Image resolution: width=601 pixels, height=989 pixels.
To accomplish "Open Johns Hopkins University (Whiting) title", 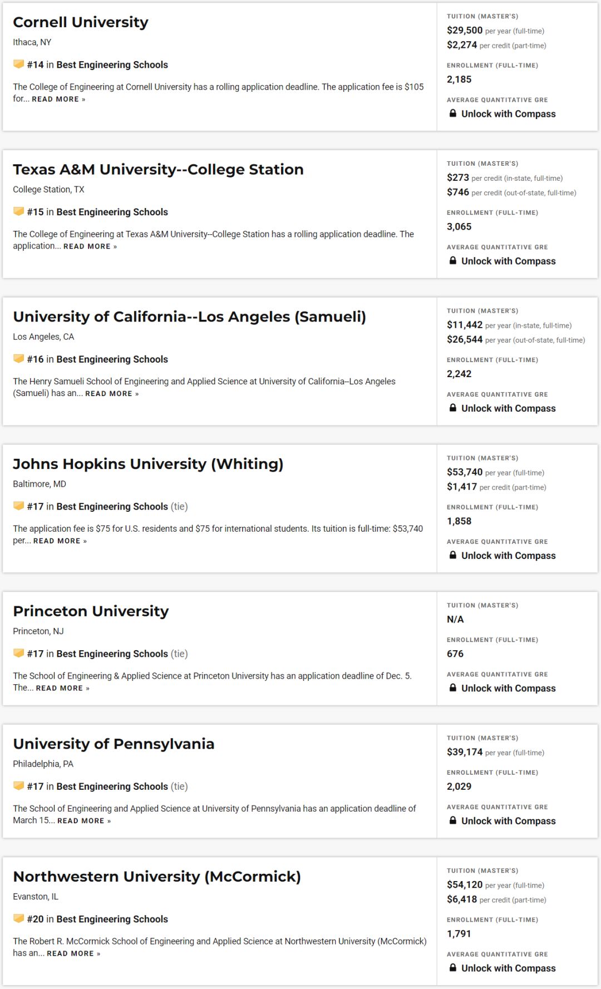I will tap(148, 464).
